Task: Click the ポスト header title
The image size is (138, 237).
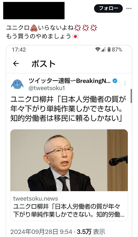Action: click(x=43, y=64)
